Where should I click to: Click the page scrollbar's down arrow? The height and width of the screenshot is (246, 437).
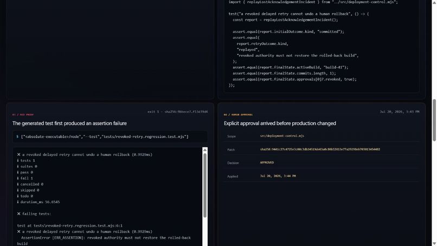coord(434,244)
